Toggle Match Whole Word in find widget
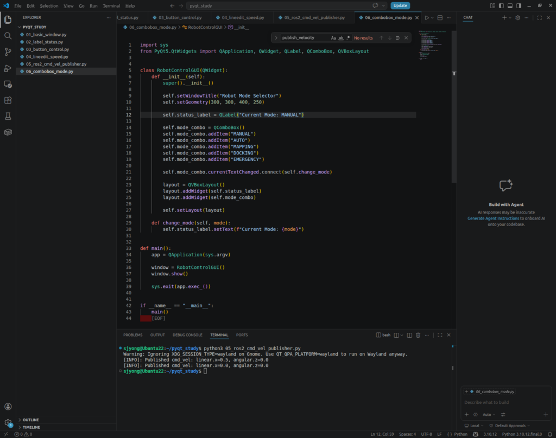Viewport: 556px width, 438px height. point(341,38)
